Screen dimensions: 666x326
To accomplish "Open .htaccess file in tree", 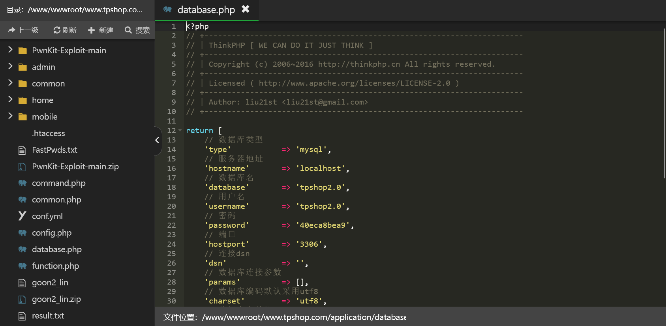I will pos(49,133).
